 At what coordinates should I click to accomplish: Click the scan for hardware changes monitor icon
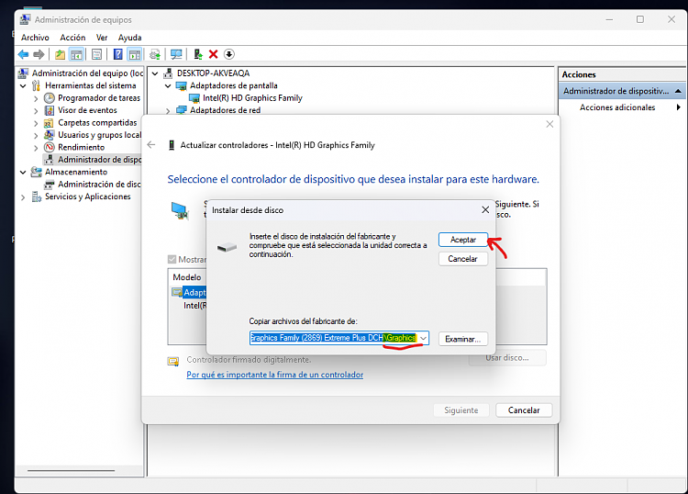(x=176, y=54)
